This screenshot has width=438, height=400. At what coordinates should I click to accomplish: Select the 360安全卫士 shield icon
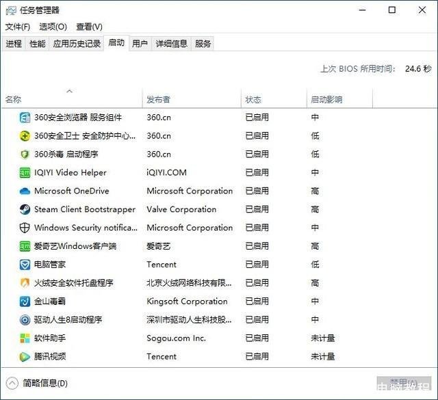pos(25,136)
